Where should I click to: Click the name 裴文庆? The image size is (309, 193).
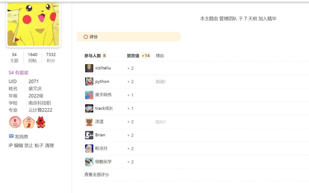click(x=35, y=89)
